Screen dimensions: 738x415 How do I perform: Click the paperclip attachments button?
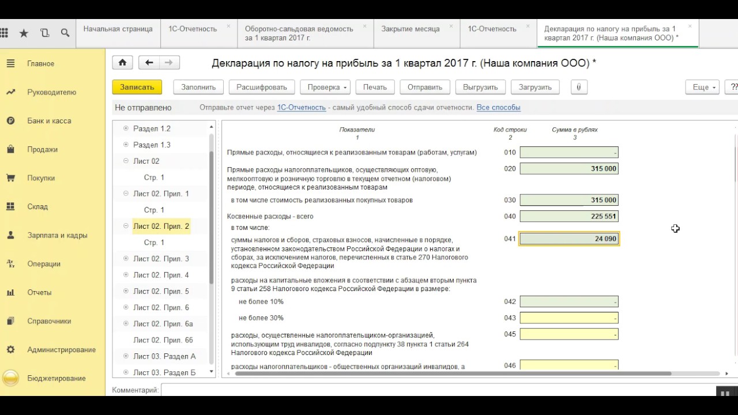coord(578,87)
